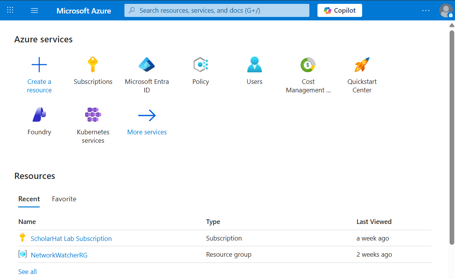Launch Quickstart Center rocket icon

pyautogui.click(x=362, y=65)
